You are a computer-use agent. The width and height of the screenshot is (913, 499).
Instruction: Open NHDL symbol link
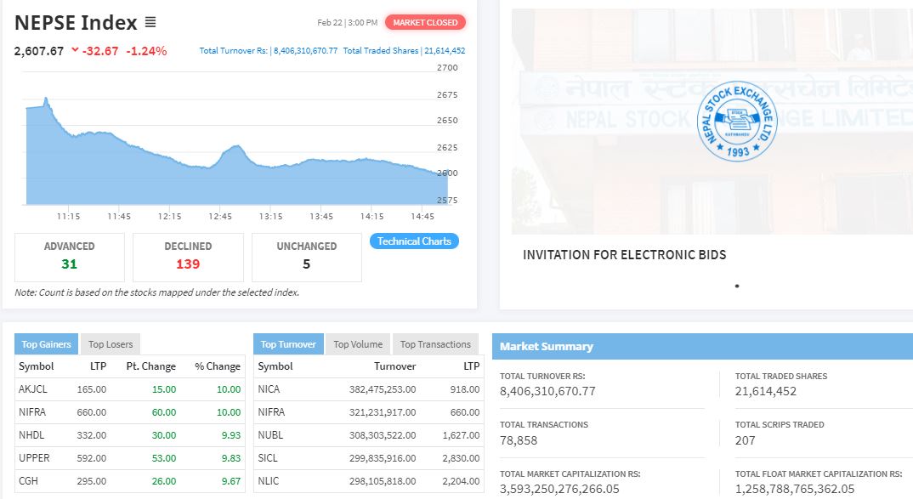click(x=31, y=435)
